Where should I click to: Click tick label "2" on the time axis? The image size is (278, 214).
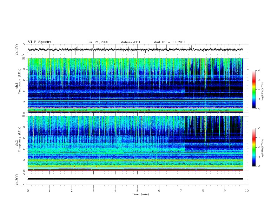coord(72,191)
